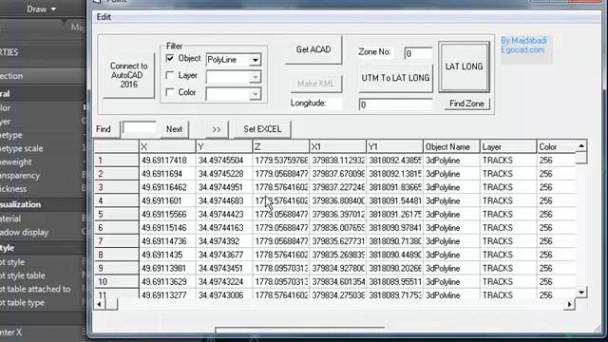Click the Make KML button
The image size is (608, 342).
click(316, 84)
